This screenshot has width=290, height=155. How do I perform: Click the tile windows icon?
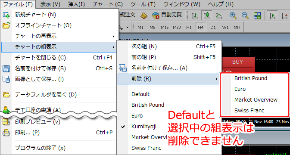[257, 15]
